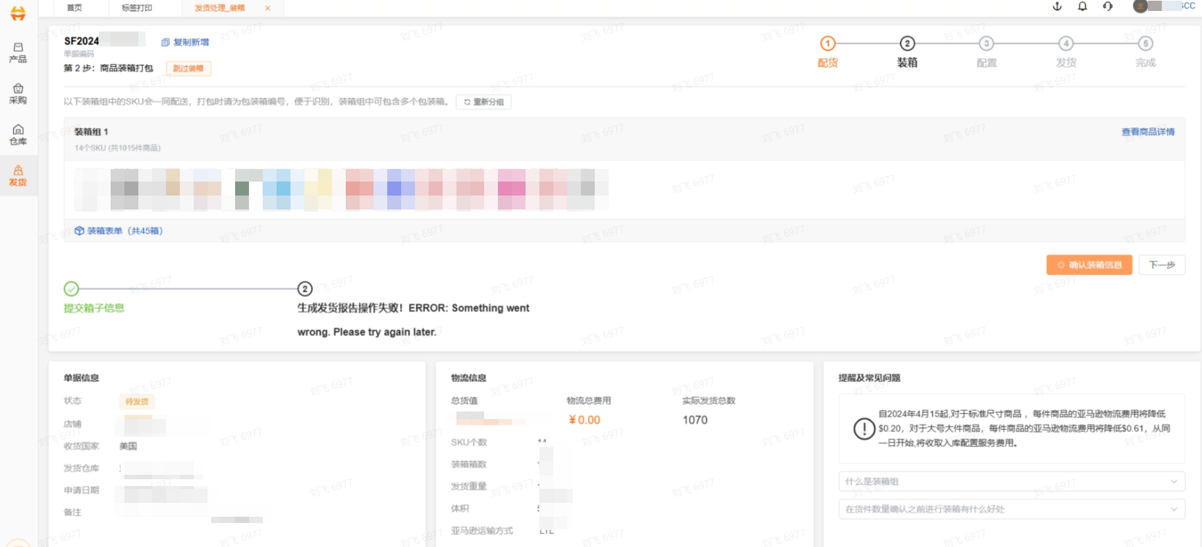
Task: Go to step 1 配货 in progress bar
Action: [x=827, y=44]
